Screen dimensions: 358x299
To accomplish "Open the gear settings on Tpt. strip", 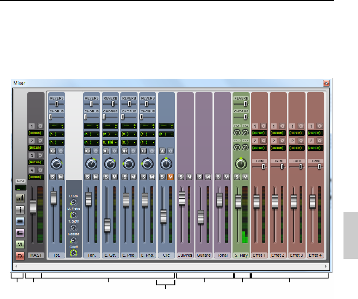I will [x=61, y=151].
